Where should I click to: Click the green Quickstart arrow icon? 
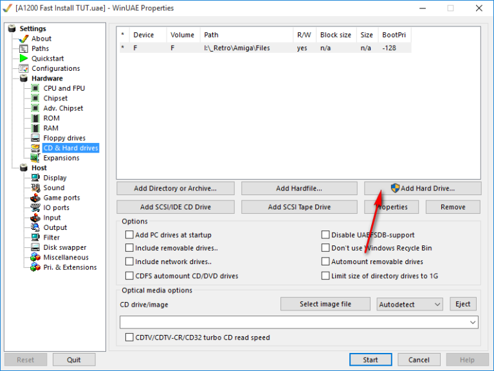point(24,59)
